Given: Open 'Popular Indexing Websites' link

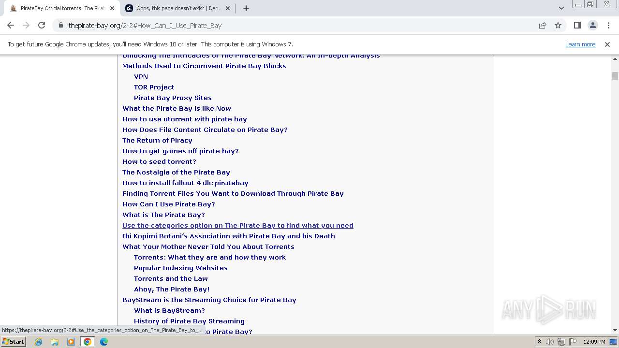Looking at the screenshot, I should (180, 268).
